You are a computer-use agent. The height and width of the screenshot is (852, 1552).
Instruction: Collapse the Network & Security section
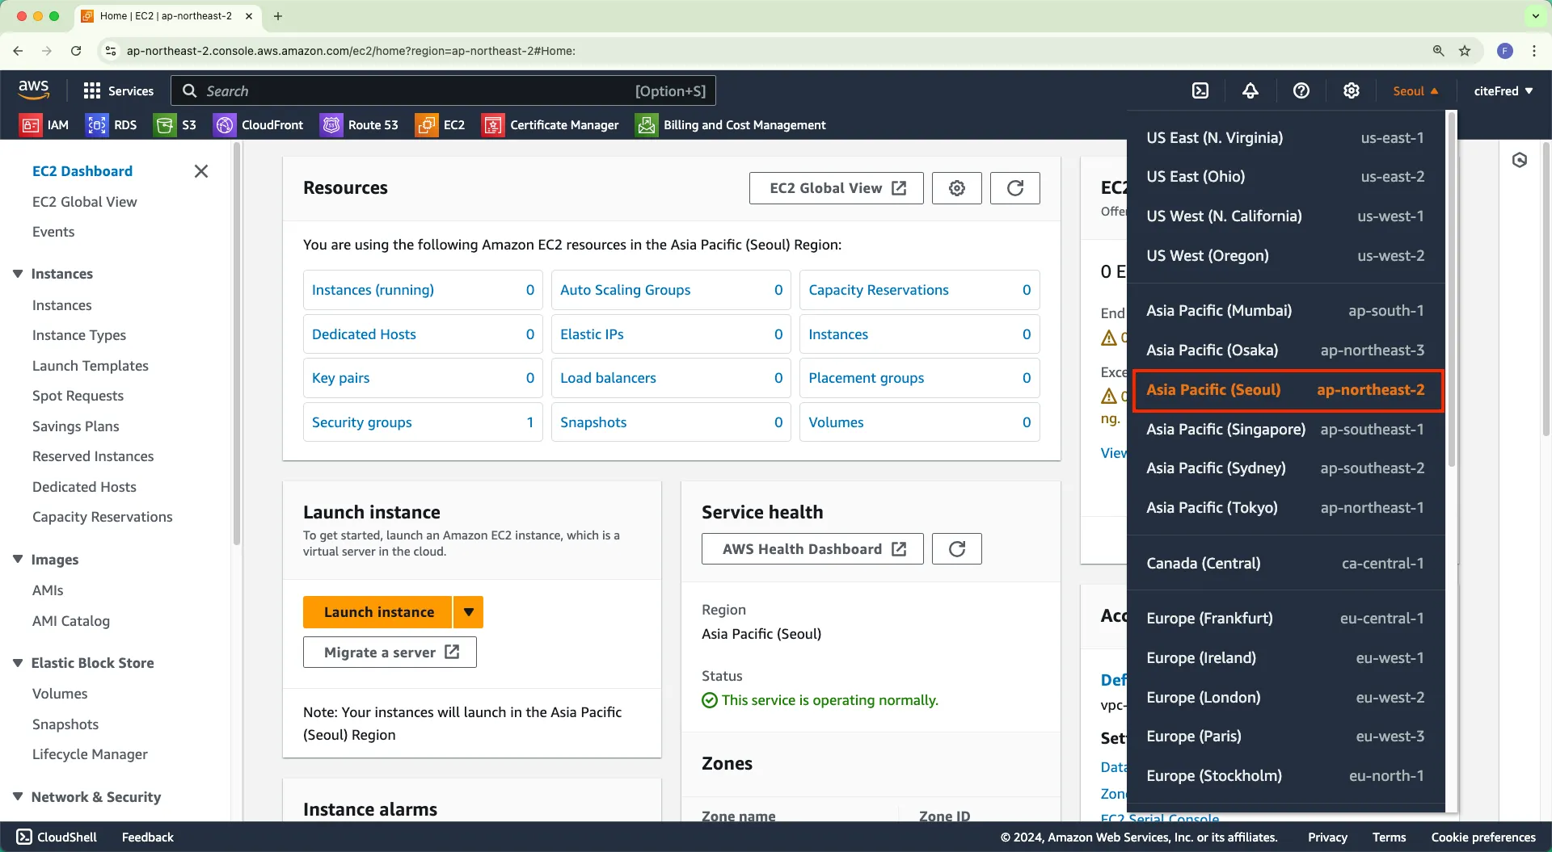click(x=18, y=797)
